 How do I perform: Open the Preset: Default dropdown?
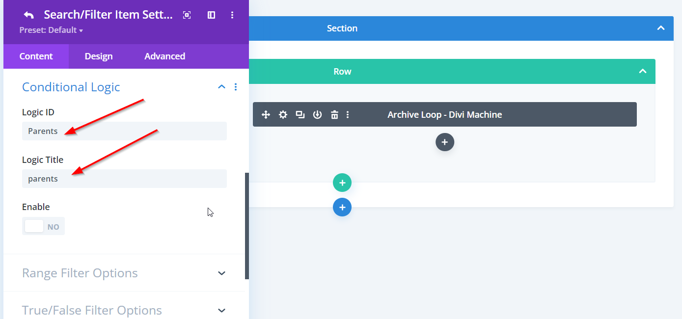(x=51, y=30)
